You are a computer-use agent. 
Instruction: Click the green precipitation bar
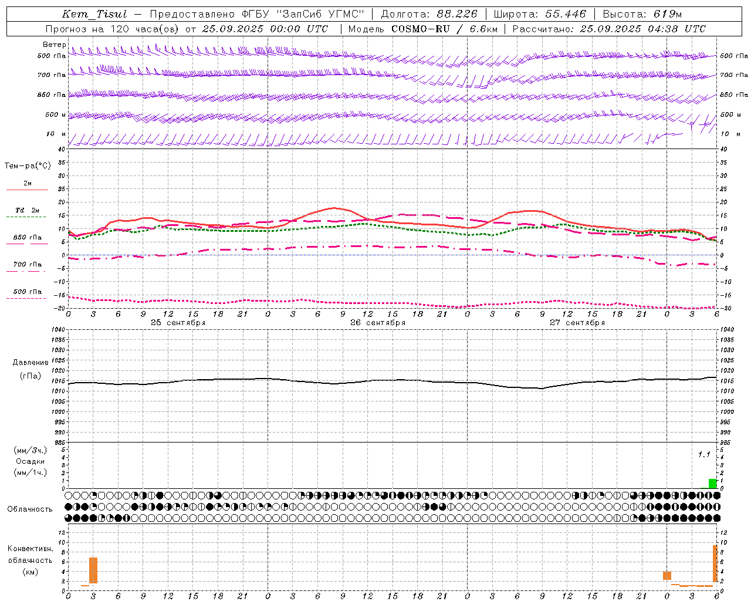[713, 484]
